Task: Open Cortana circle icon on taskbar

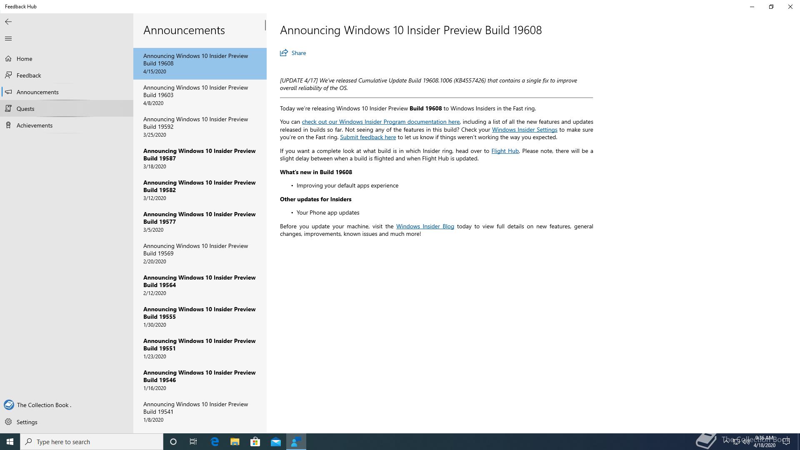Action: click(173, 442)
